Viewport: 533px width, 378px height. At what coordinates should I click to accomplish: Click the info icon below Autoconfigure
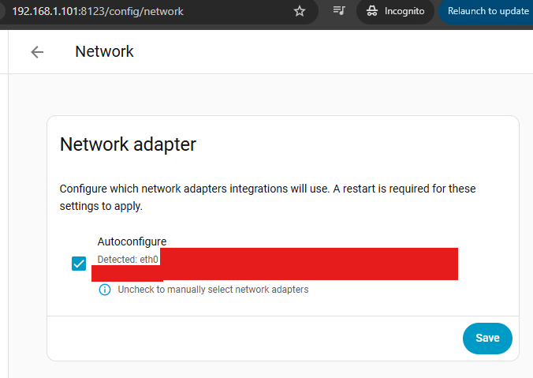pos(105,290)
